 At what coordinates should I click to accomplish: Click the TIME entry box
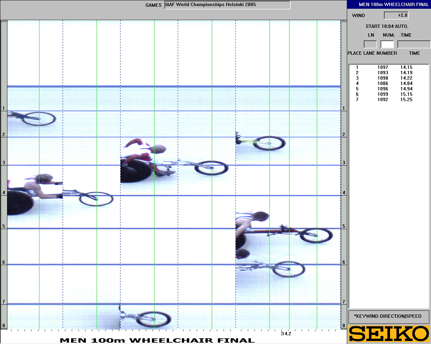[x=413, y=44]
